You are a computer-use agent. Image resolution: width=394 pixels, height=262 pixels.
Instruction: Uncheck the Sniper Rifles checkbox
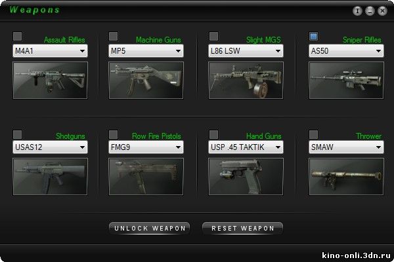click(x=314, y=37)
